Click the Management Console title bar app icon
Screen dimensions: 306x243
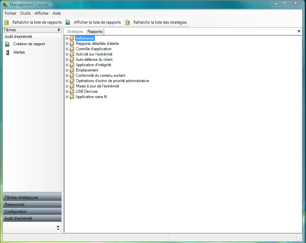click(x=5, y=4)
